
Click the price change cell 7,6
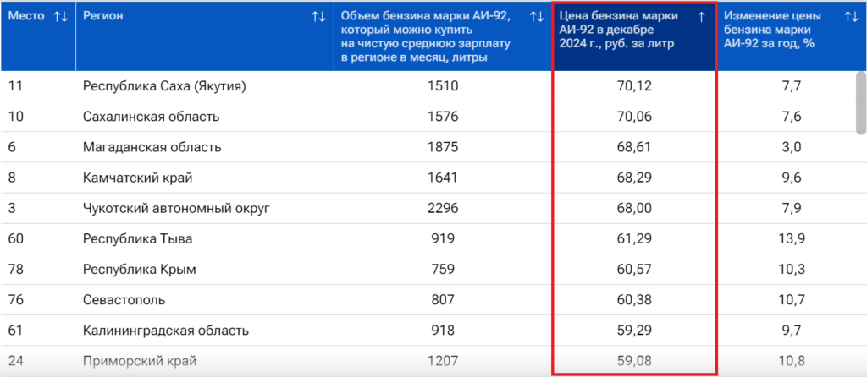(x=792, y=117)
